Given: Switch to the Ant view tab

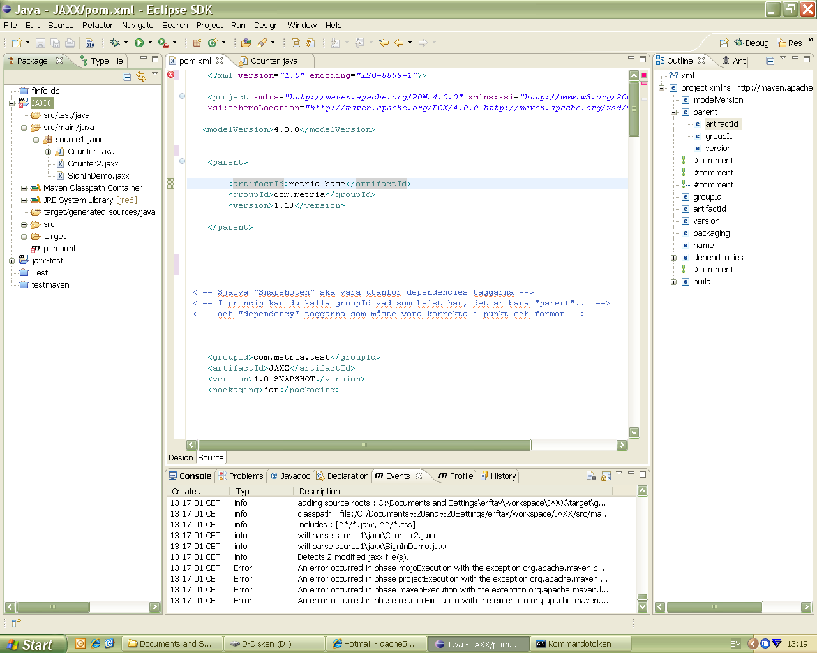Looking at the screenshot, I should (734, 61).
